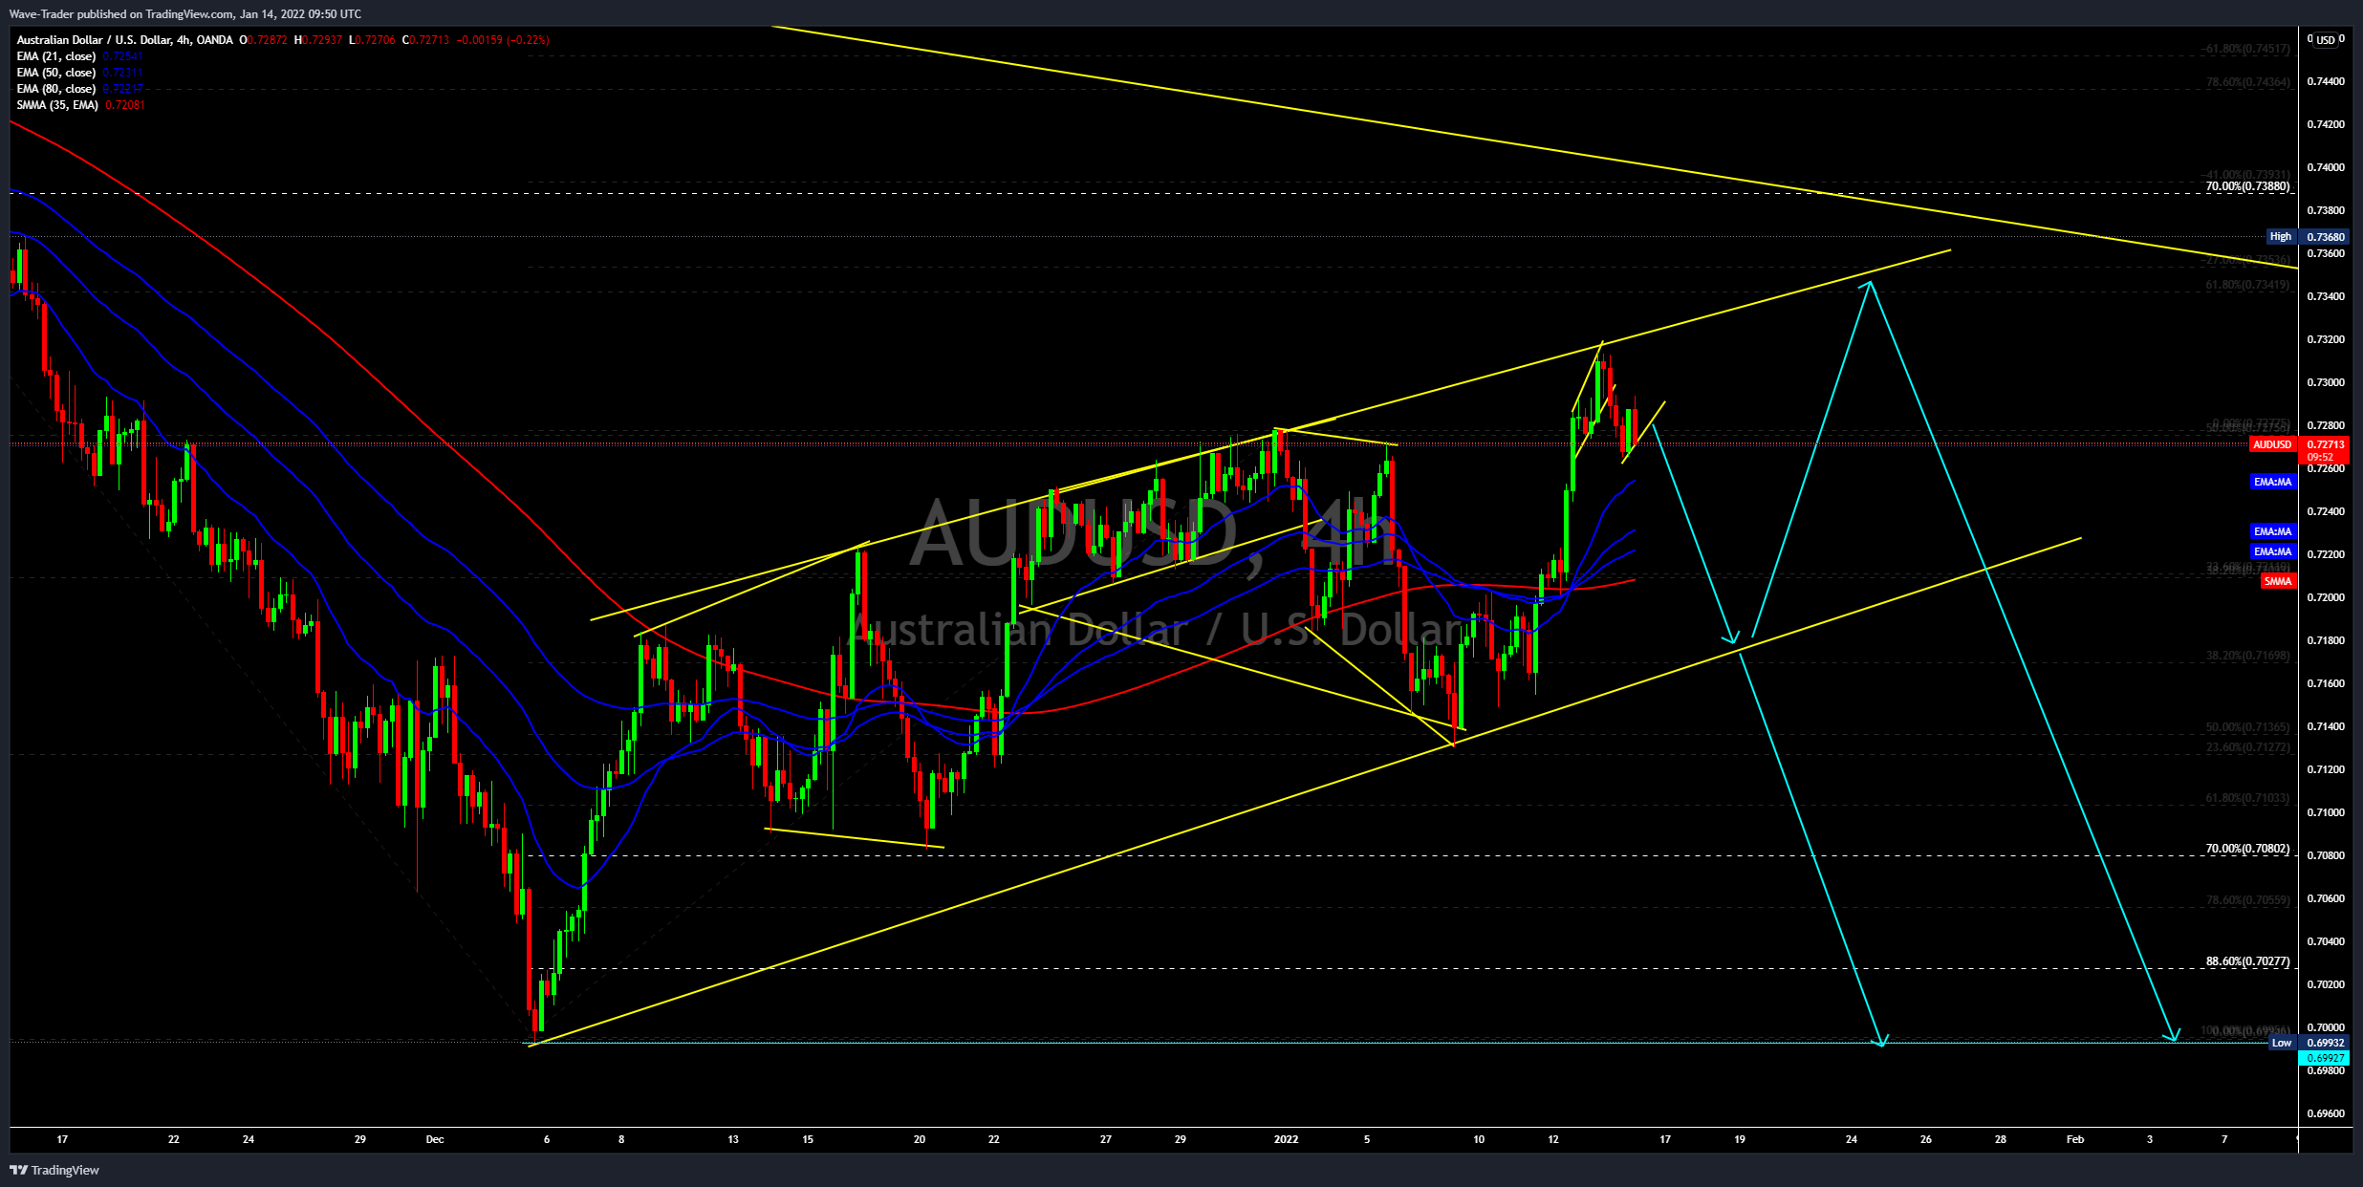Click the 70.00%(0.70802) Fibonacci label
This screenshot has width=2363, height=1187.
(2247, 849)
